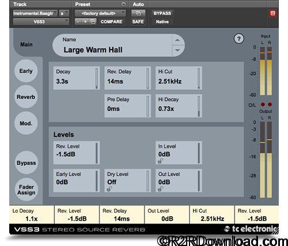
Task: Toggle the Out Level lock icon
Action: tap(160, 189)
